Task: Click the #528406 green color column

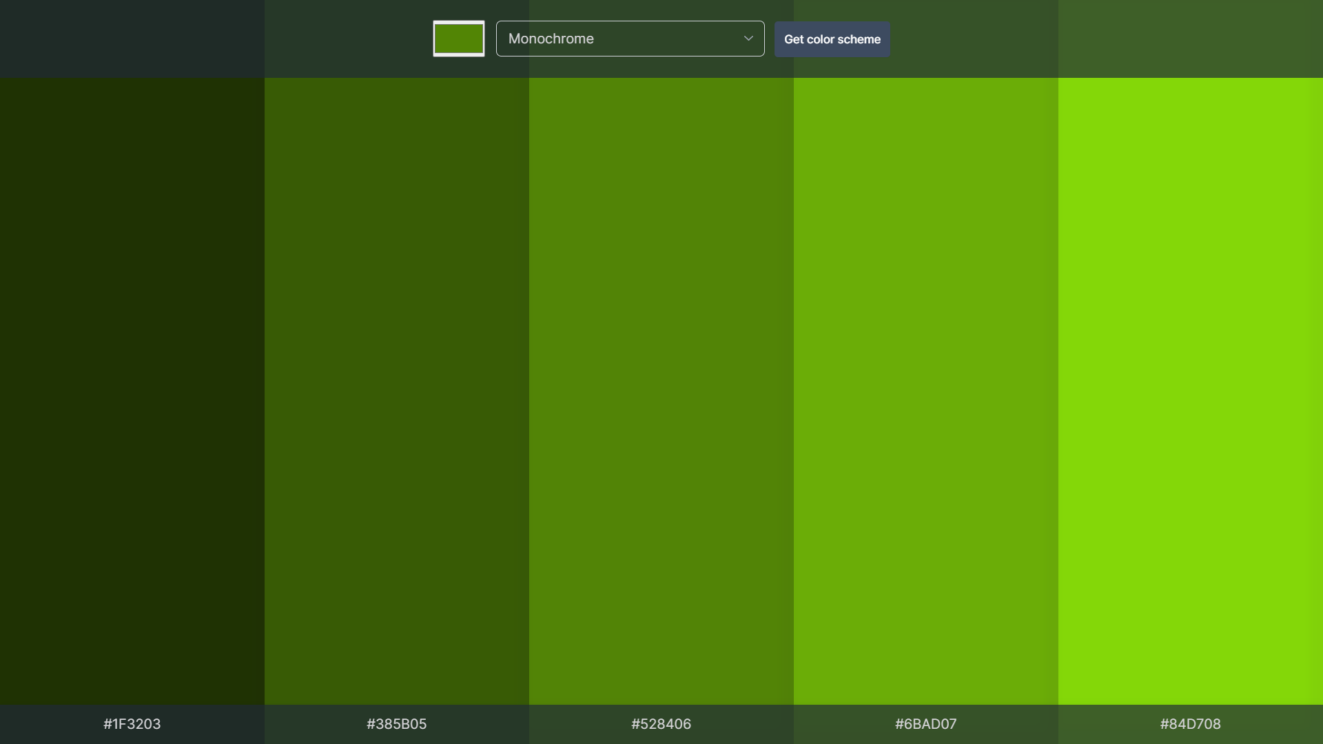Action: point(661,391)
